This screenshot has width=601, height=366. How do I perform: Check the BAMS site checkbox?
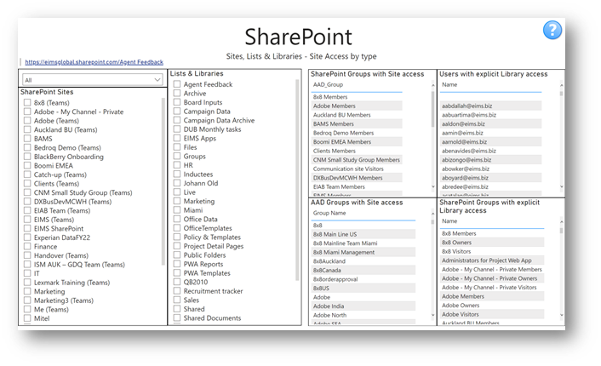(x=27, y=139)
